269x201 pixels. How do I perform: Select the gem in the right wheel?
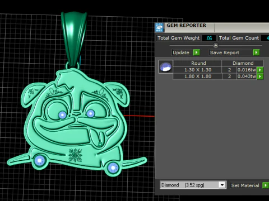pyautogui.click(x=113, y=168)
